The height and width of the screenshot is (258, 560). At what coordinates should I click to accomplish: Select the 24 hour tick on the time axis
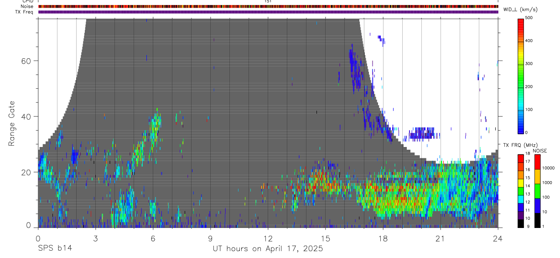(x=498, y=238)
